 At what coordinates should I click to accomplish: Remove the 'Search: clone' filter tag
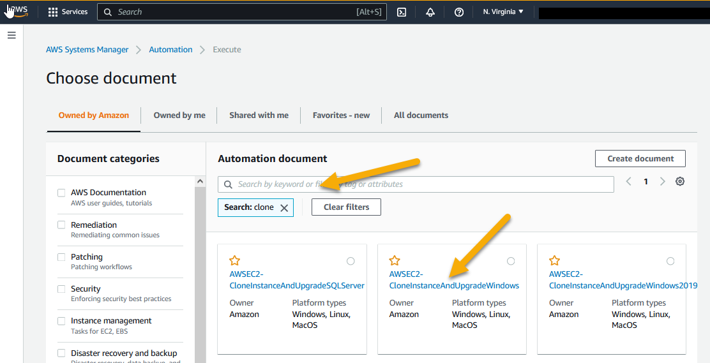(x=284, y=208)
